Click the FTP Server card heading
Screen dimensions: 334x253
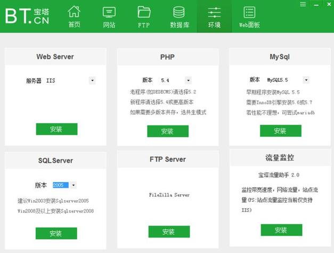pos(168,159)
